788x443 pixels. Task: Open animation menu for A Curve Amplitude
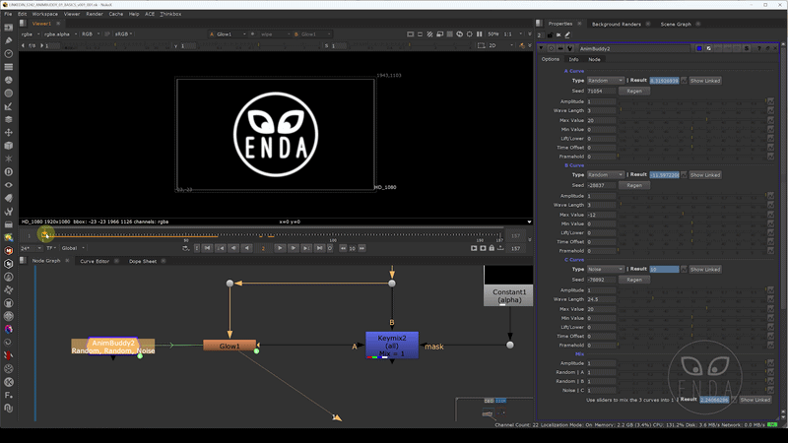click(770, 101)
